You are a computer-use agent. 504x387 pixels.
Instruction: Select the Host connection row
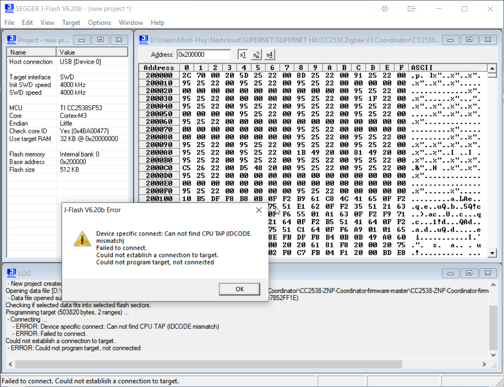click(x=67, y=62)
